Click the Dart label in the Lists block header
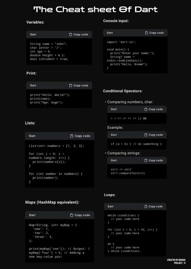 coord(32,136)
